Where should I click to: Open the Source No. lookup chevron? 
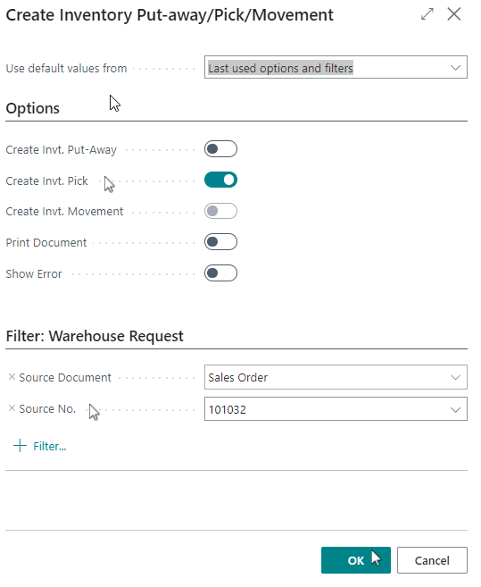[x=455, y=409]
